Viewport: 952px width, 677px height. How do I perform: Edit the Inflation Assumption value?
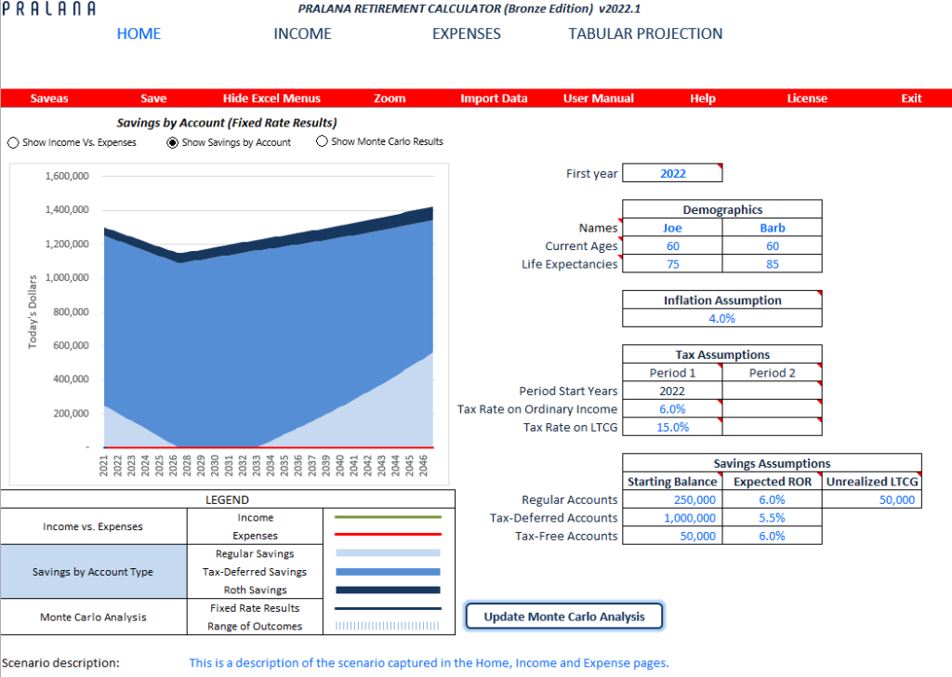pyautogui.click(x=721, y=318)
